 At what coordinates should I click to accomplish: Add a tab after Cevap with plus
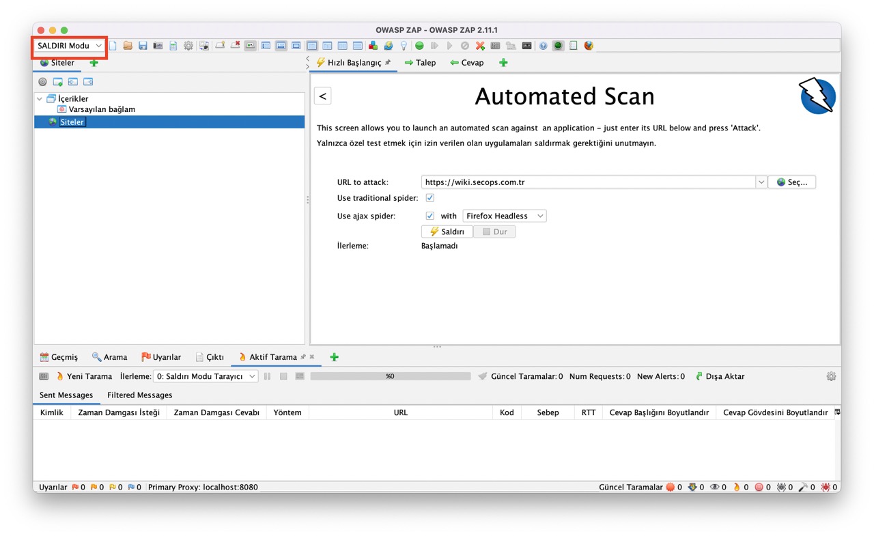503,63
